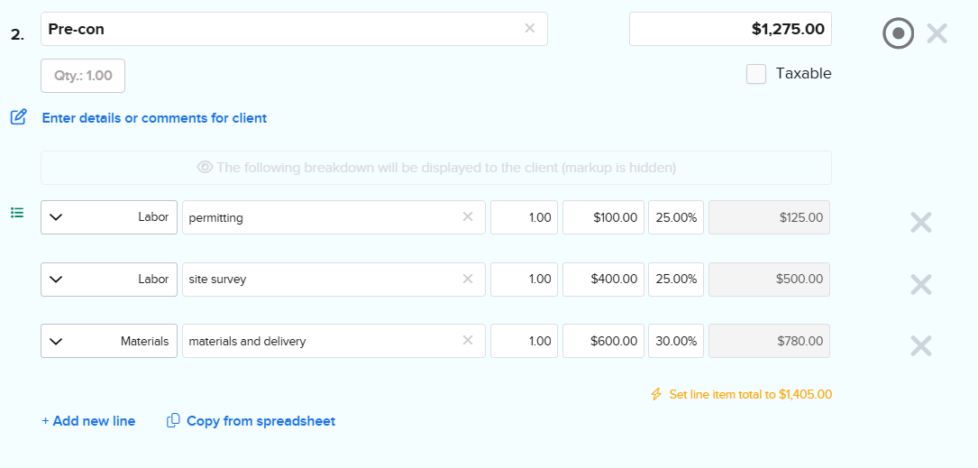This screenshot has width=978, height=468.
Task: Click Add new line
Action: 88,421
